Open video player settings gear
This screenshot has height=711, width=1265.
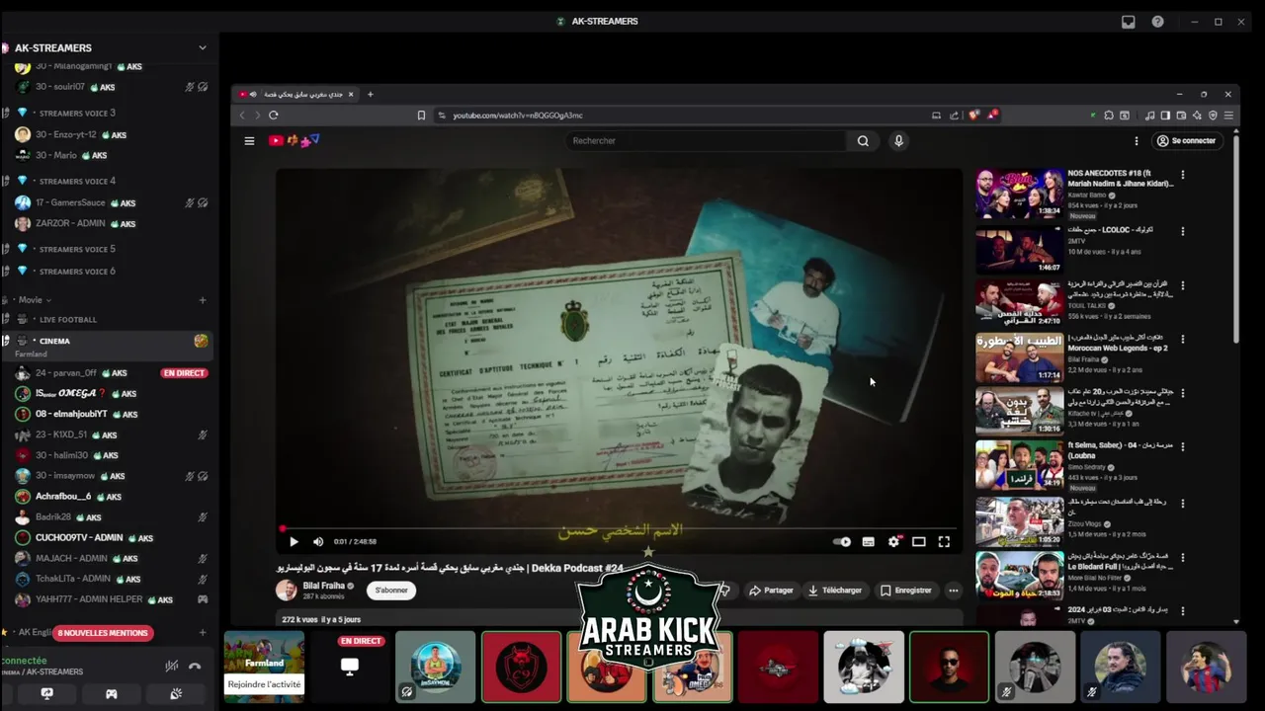(893, 541)
